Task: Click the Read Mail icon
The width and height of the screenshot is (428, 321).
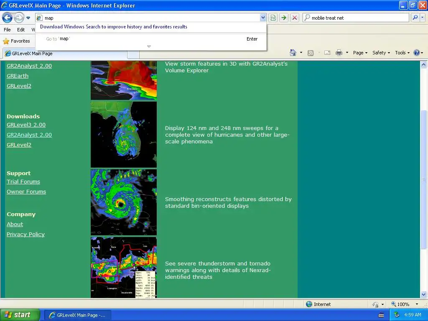Action: (x=327, y=53)
